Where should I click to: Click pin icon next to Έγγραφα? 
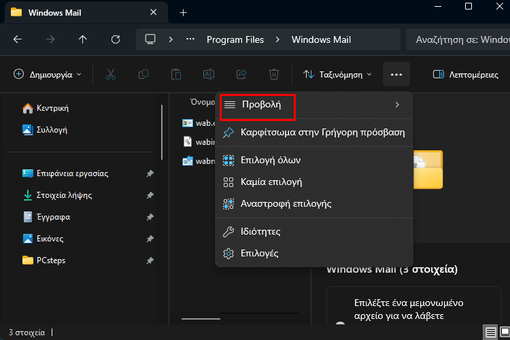coord(150,217)
